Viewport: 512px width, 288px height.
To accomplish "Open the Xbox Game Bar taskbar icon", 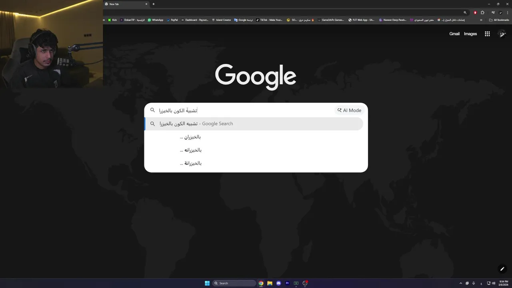I will pos(296,283).
